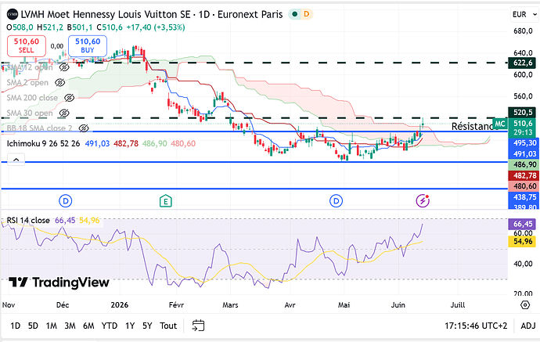
Task: Toggle the ADJ adjustment button
Action: point(528,326)
